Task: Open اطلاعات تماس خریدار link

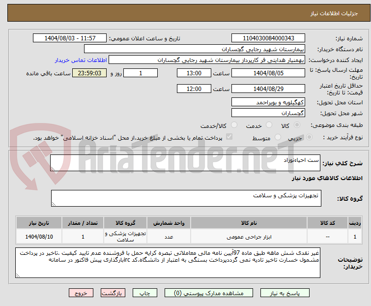Action: tap(81, 60)
